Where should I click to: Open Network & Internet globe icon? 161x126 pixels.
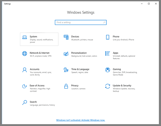25,54
